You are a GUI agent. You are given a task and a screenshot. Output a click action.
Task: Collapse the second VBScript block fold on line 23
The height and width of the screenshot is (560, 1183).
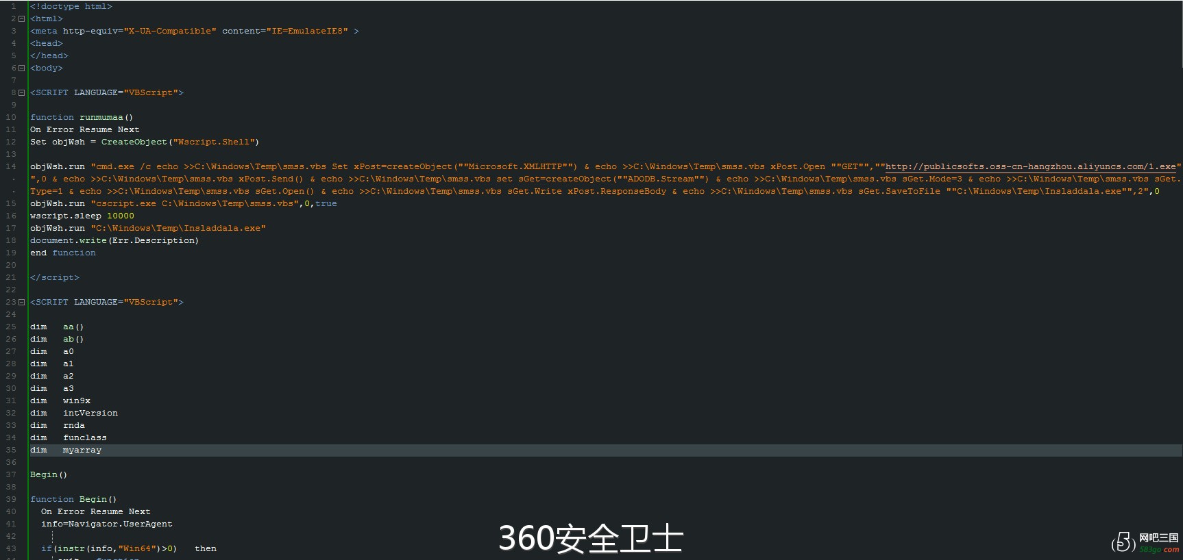(x=21, y=302)
